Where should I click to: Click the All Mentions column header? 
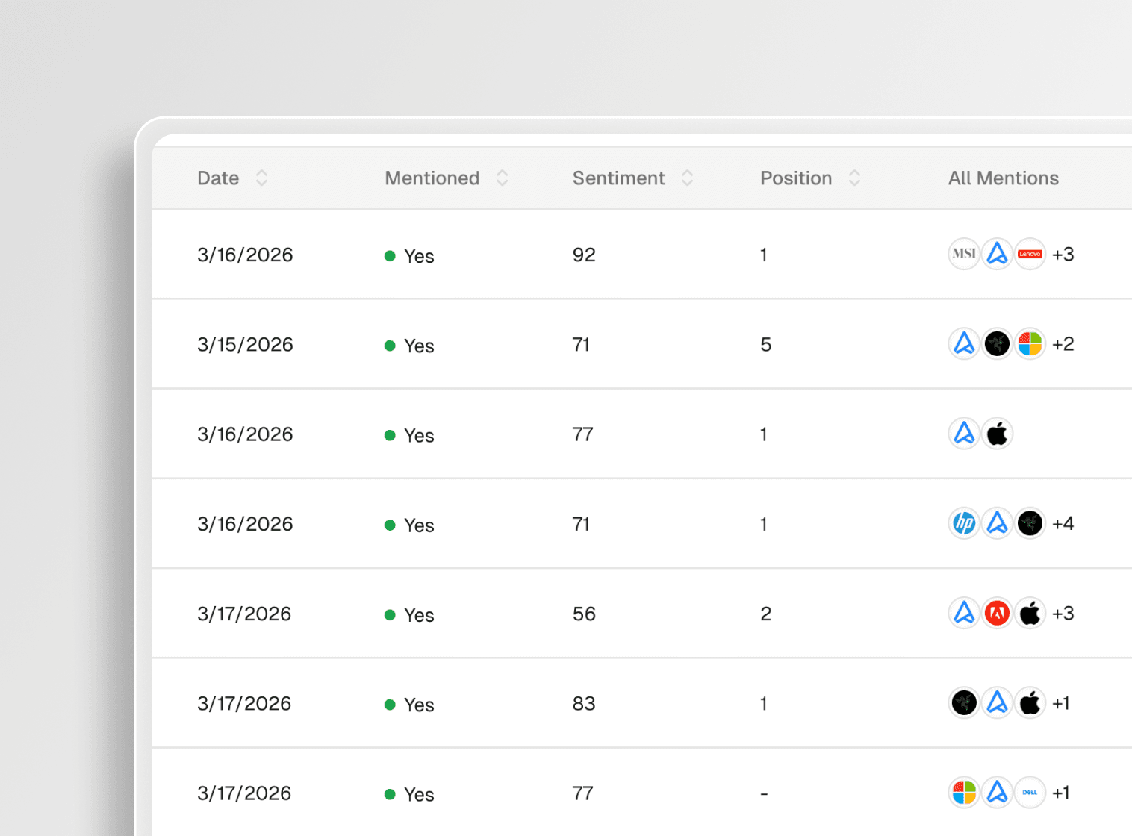[x=1003, y=178]
